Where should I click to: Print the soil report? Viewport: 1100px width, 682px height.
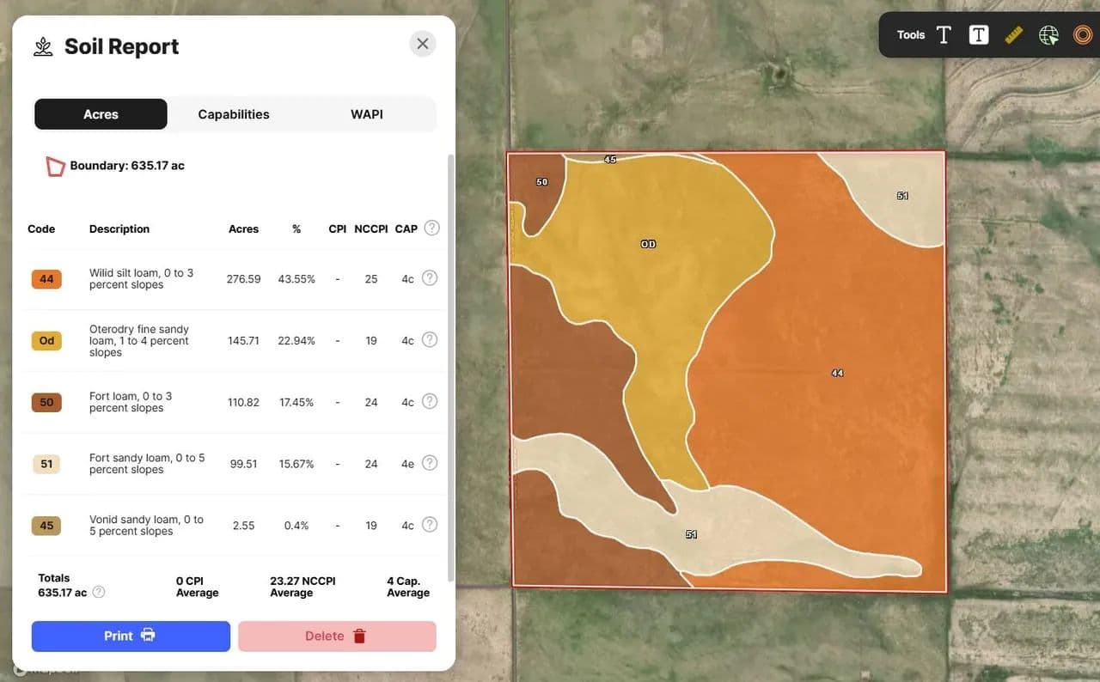coord(131,636)
